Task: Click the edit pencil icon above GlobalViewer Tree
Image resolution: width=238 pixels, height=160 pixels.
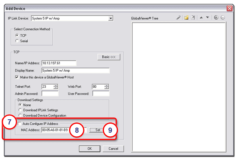Action: click(178, 18)
